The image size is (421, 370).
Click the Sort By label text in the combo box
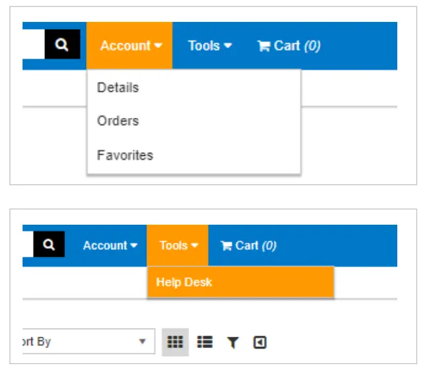tap(37, 342)
